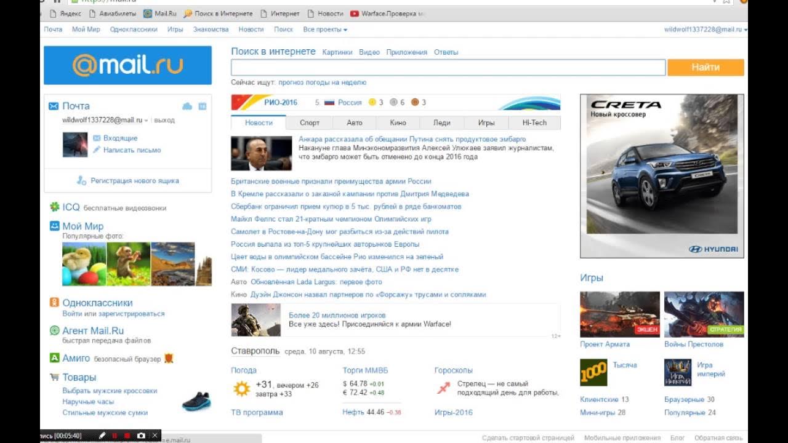The height and width of the screenshot is (443, 788).
Task: Click the Ставрополь city link
Action: coord(255,351)
